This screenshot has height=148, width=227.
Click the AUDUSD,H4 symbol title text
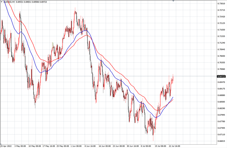tap(8, 2)
